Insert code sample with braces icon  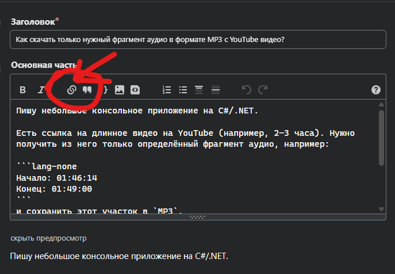pos(104,90)
